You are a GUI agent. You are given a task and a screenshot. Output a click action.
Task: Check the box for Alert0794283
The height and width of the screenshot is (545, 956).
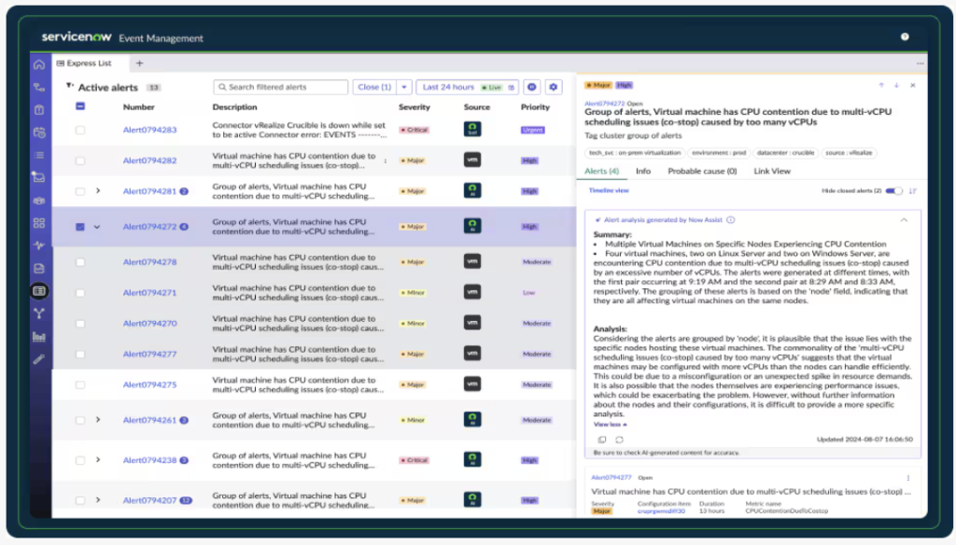pyautogui.click(x=80, y=130)
